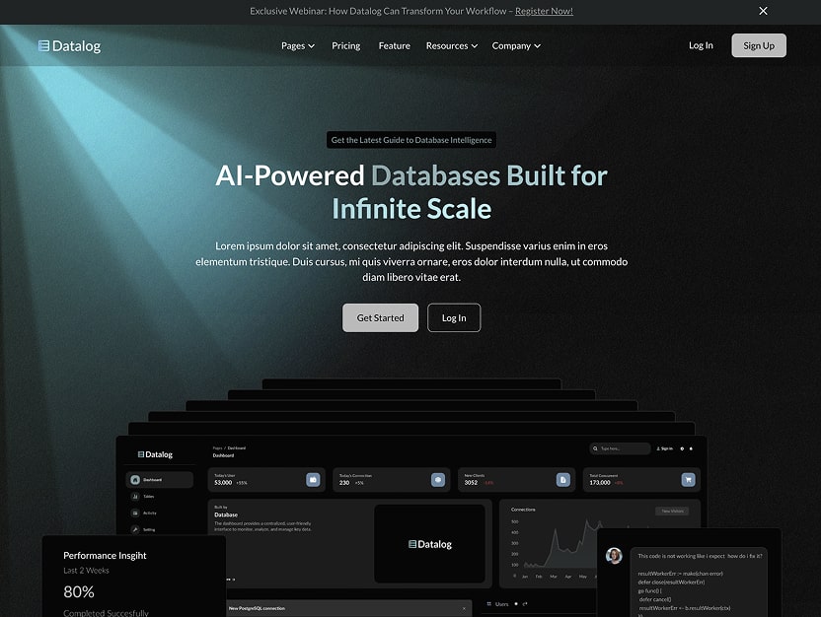Open the gear settings icon near Sign in
Image resolution: width=821 pixels, height=617 pixels.
[682, 448]
